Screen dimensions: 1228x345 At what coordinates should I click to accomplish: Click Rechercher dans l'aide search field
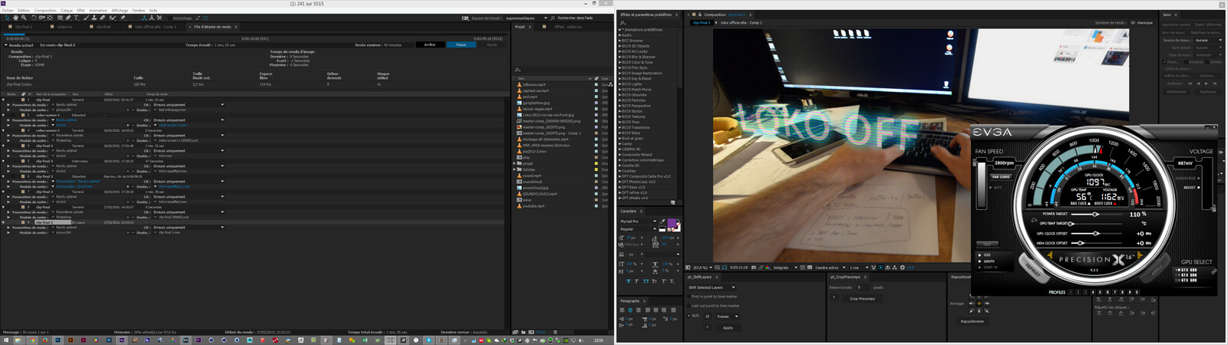point(576,18)
